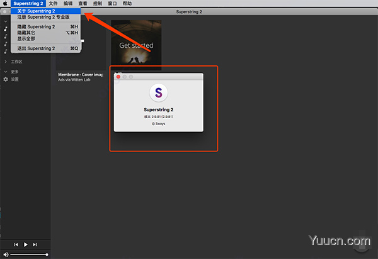Viewport: 378px width, 259px height.
Task: Skip to the previous track
Action: click(16, 245)
